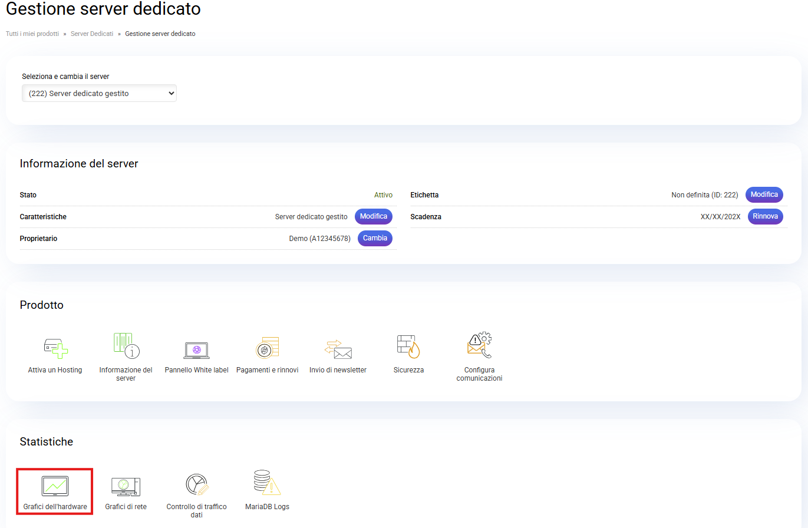Image resolution: width=808 pixels, height=528 pixels.
Task: Select the Pagamenti e rinnovi icon
Action: (267, 348)
